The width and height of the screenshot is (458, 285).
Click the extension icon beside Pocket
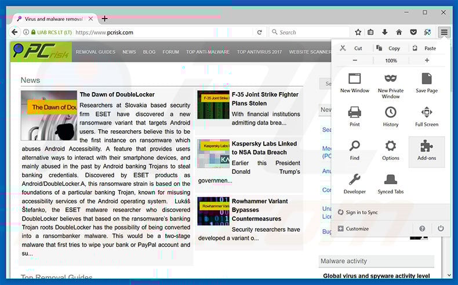pos(427,32)
